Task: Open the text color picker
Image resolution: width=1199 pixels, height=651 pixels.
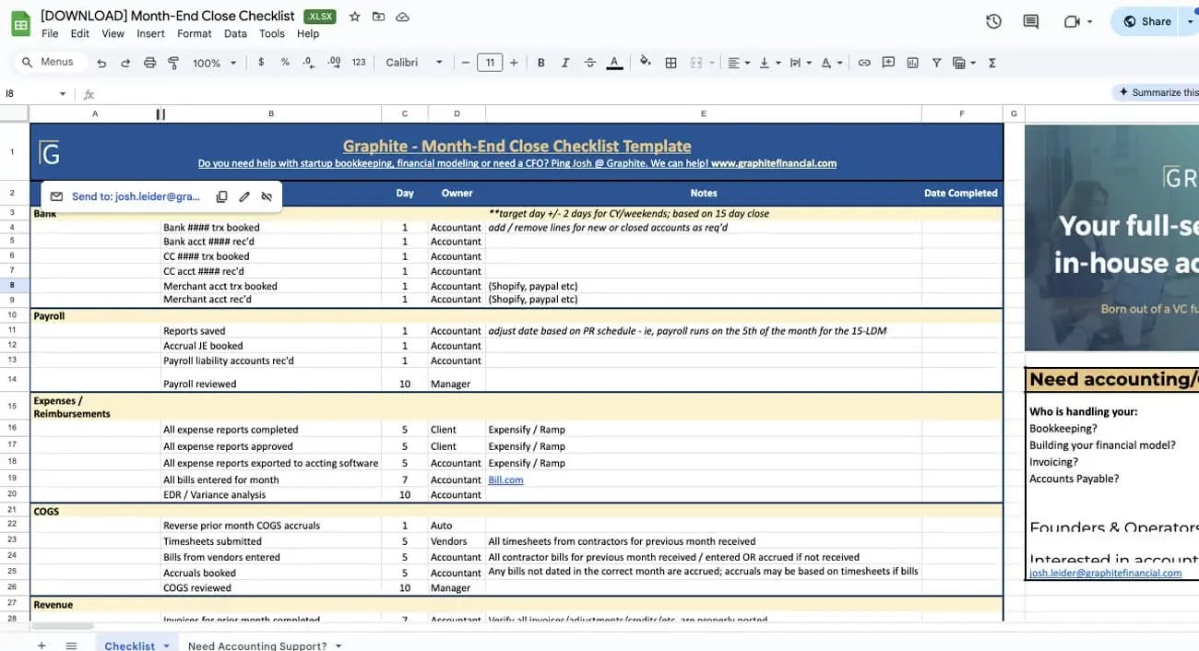Action: click(615, 63)
